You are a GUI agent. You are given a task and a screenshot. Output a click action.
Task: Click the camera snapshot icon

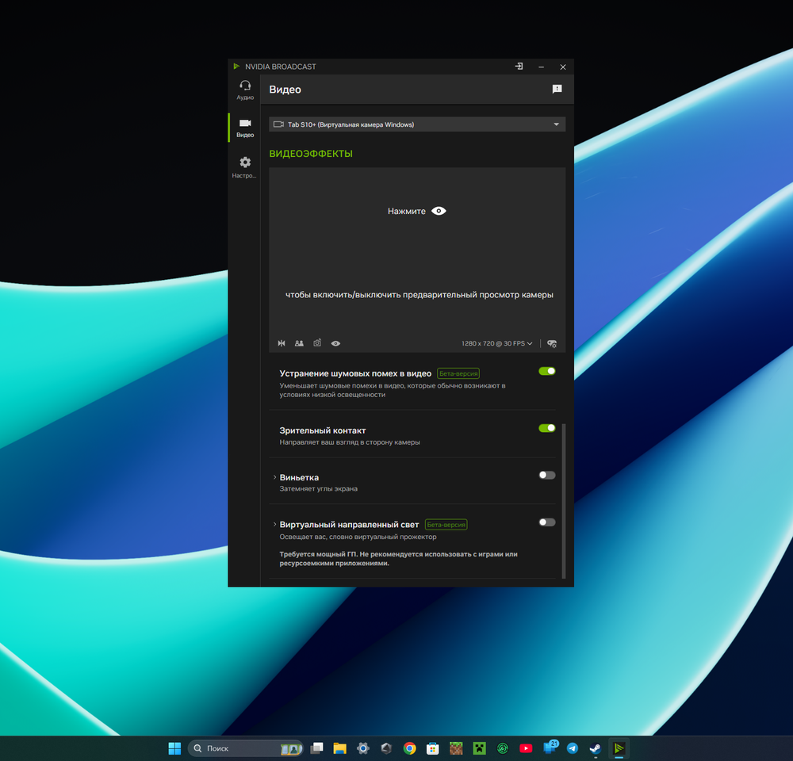317,343
